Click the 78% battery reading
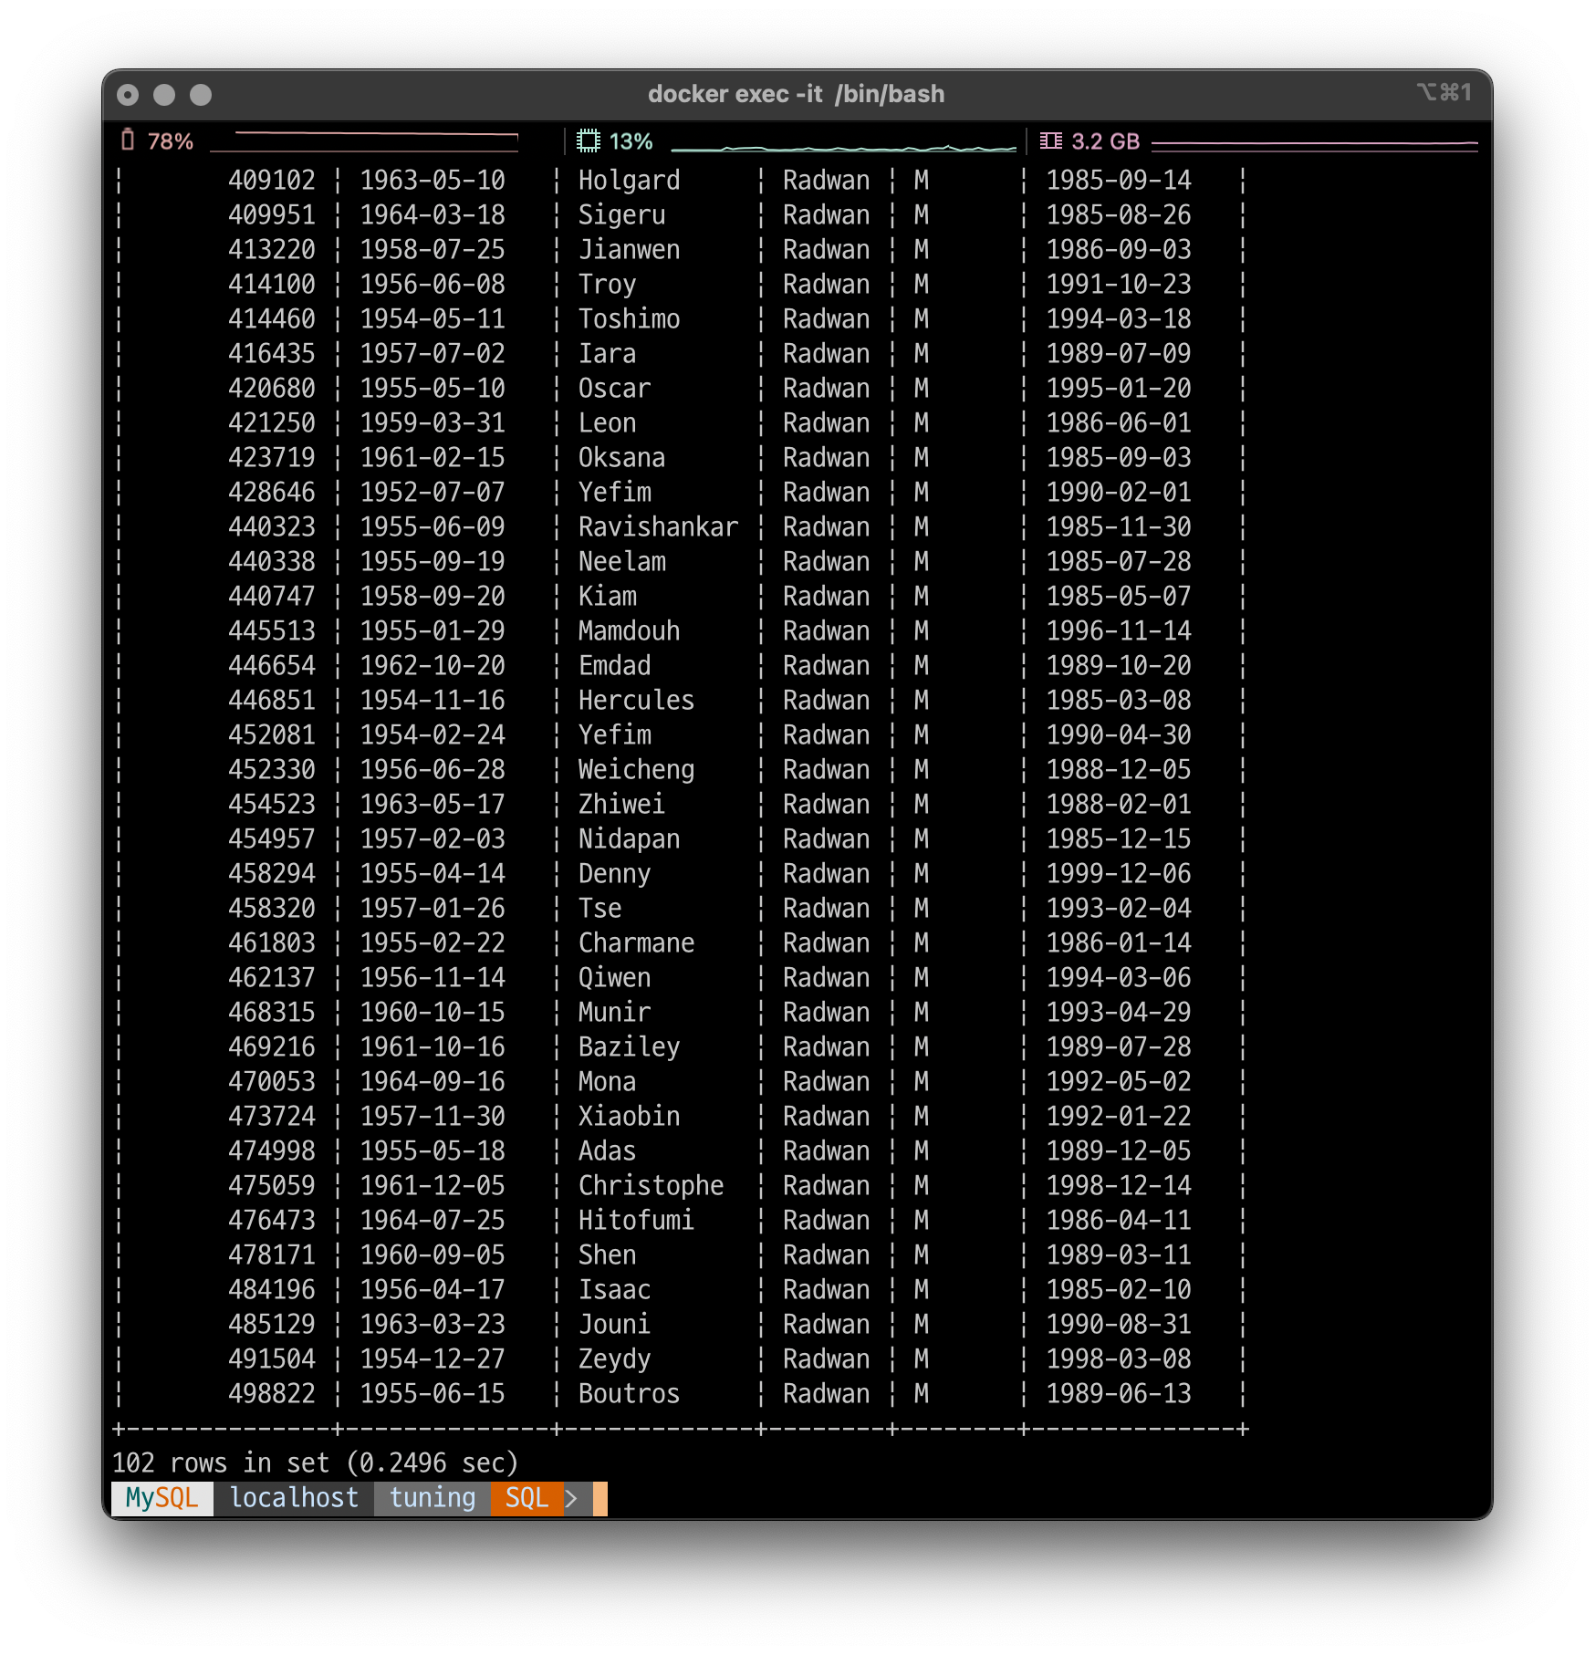This screenshot has height=1655, width=1595. click(x=171, y=141)
